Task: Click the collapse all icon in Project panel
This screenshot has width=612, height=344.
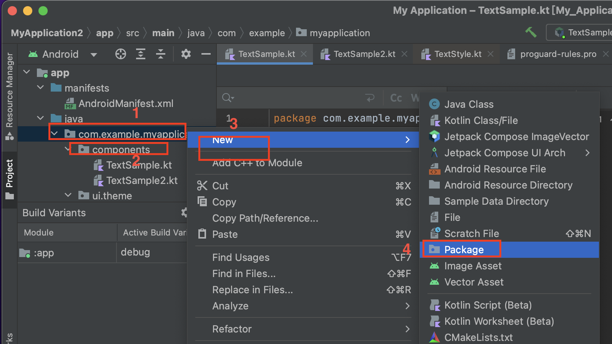Action: point(161,54)
